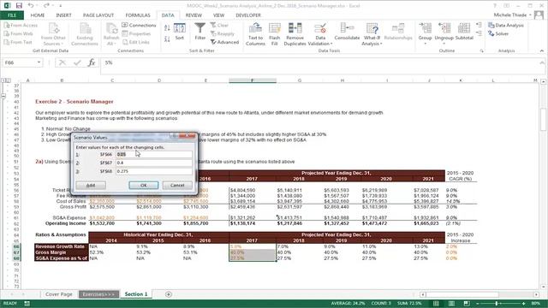Click the $F$68 value input field

(x=154, y=171)
